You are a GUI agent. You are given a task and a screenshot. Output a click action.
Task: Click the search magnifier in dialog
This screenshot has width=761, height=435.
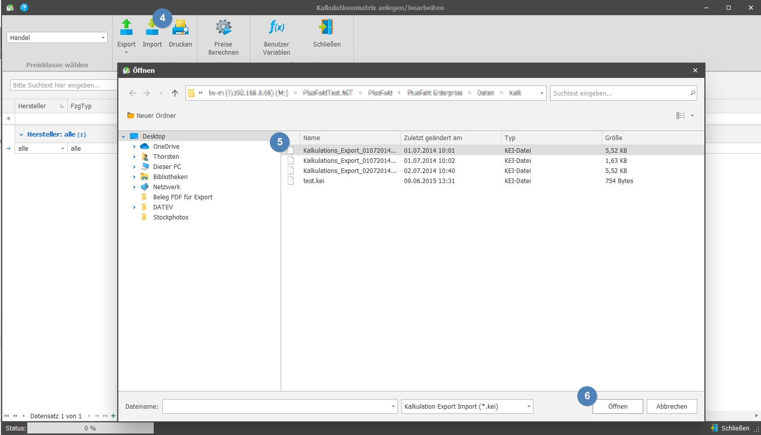(x=693, y=93)
